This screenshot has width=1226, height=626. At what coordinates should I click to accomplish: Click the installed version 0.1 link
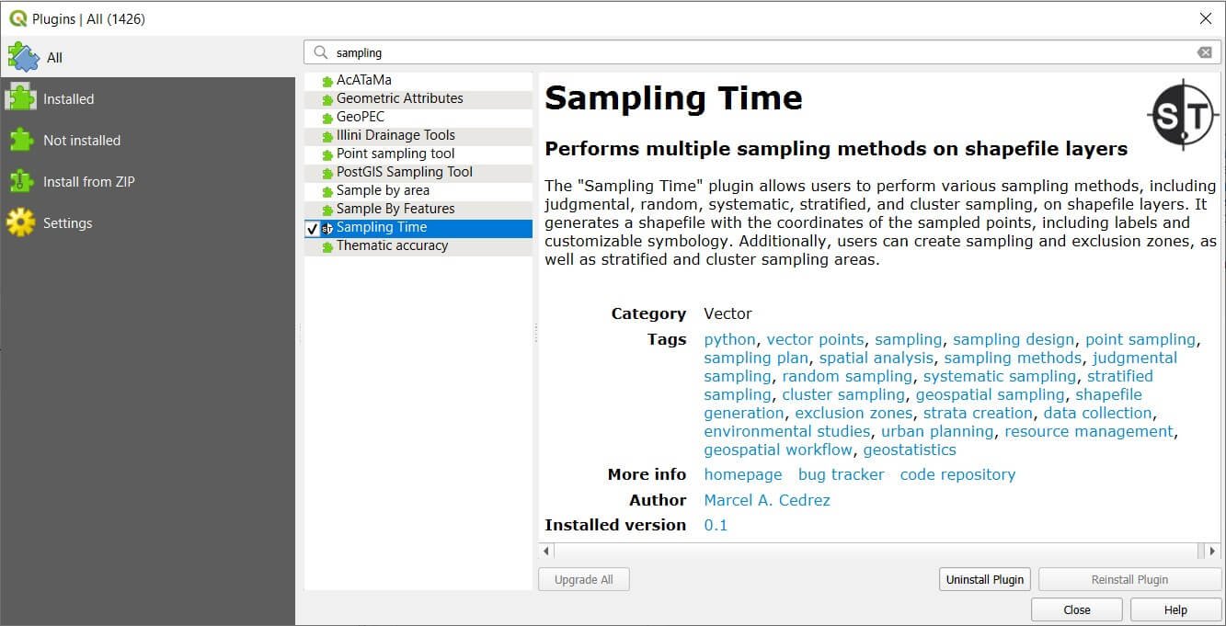[x=716, y=525]
